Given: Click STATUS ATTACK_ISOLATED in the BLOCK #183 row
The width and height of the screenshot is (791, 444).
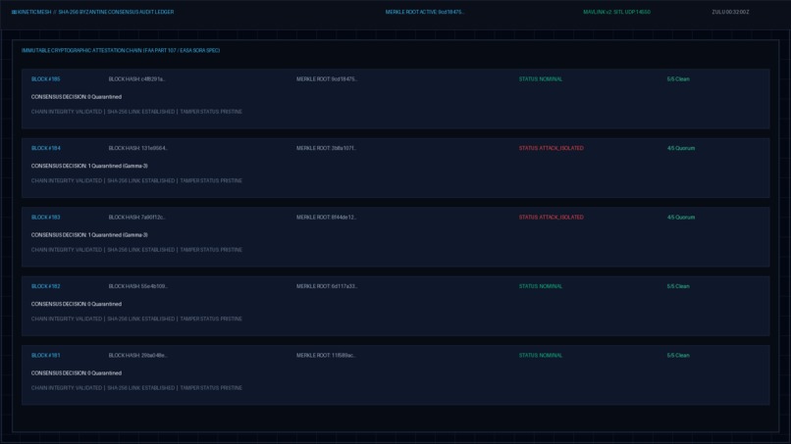Looking at the screenshot, I should (551, 218).
